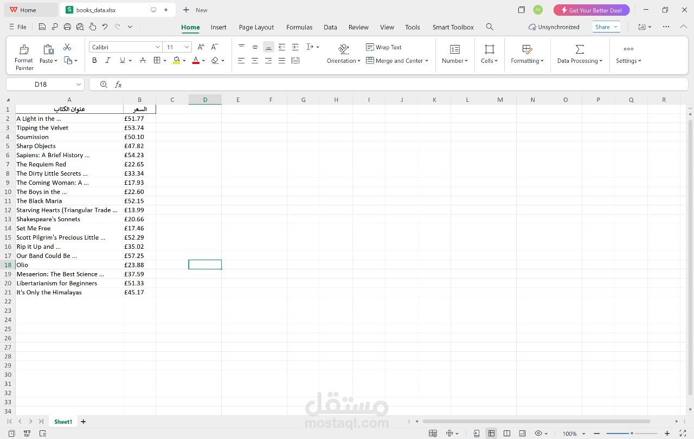Viewport: 694px width, 439px height.
Task: Switch to the Formulas tab
Action: point(299,27)
